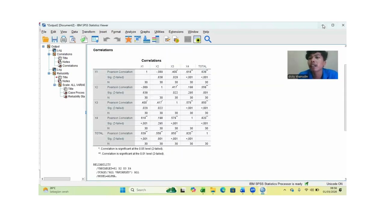Collapse the Output root node
Screen dimensions: 385x217
[x=43, y=46]
